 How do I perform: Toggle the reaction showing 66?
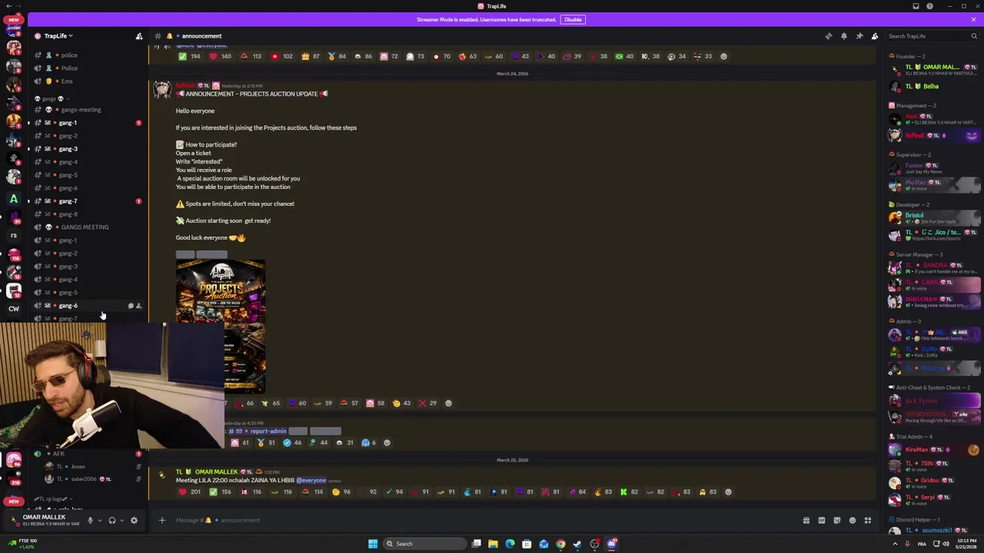click(244, 402)
